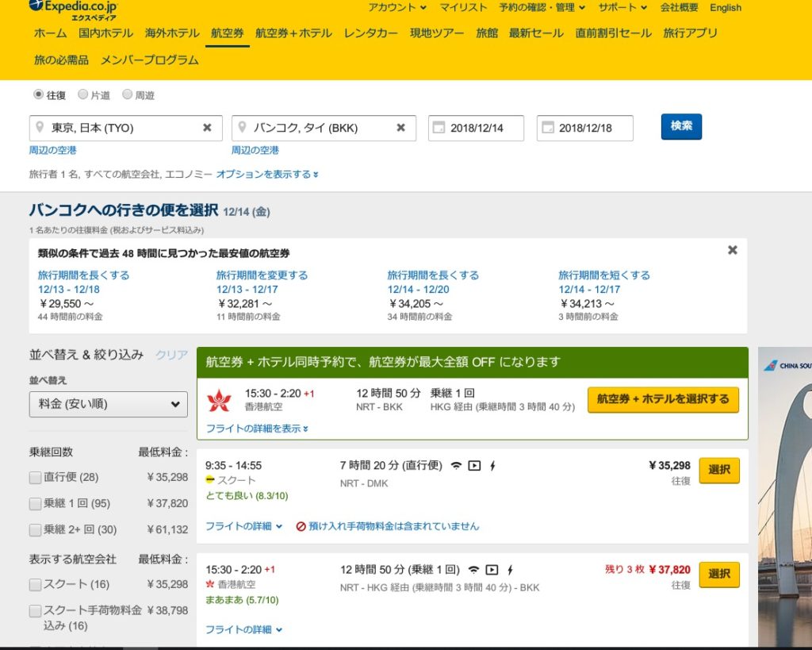This screenshot has height=650, width=812.
Task: Click Wi-Fi icon on 15:30 Hong Kong Airlines flight
Action: coord(473,570)
